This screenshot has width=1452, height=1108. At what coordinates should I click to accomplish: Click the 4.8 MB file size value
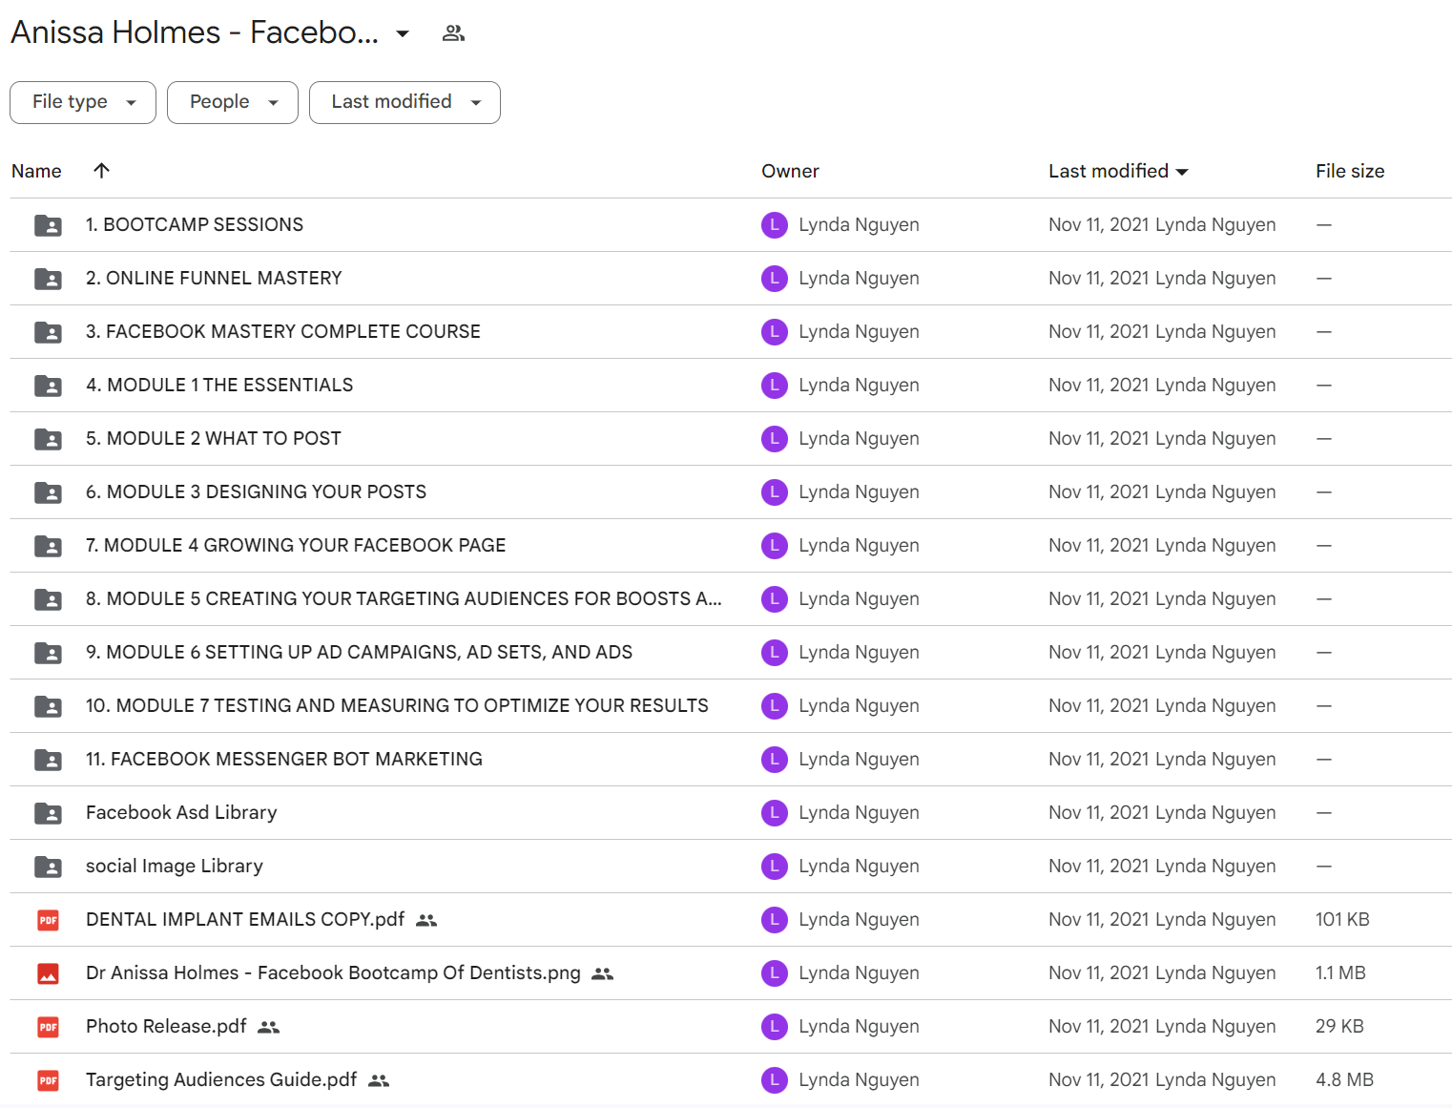[x=1344, y=1079]
